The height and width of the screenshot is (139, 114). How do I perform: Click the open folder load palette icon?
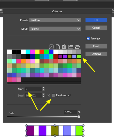pyautogui.click(x=77, y=47)
